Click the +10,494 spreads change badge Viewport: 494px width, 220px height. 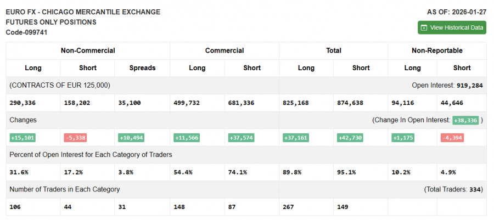(131, 138)
